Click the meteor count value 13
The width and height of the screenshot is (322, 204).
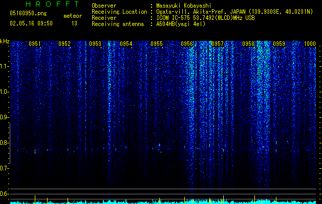click(74, 23)
